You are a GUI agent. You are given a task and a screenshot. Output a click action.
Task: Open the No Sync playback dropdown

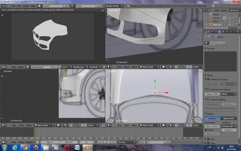(x=127, y=142)
